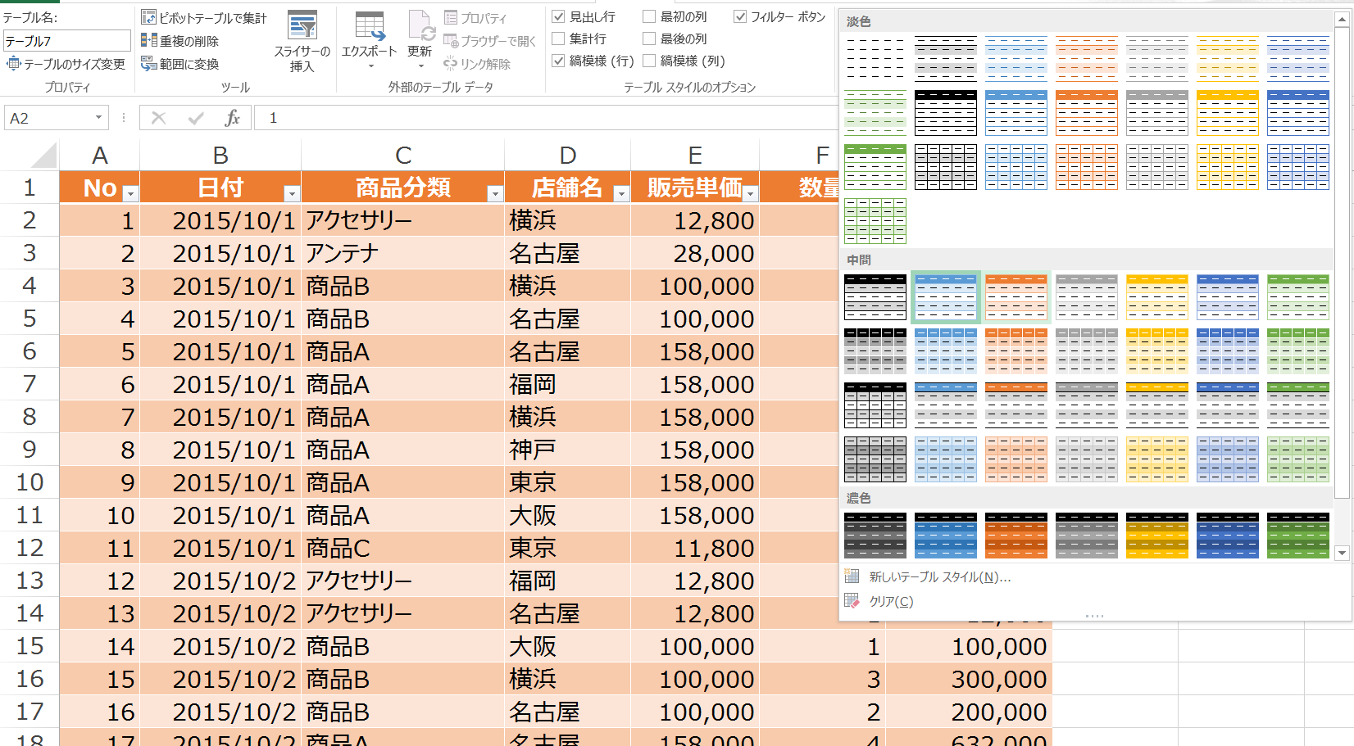Select column E header
1354x746 pixels.
pos(695,155)
